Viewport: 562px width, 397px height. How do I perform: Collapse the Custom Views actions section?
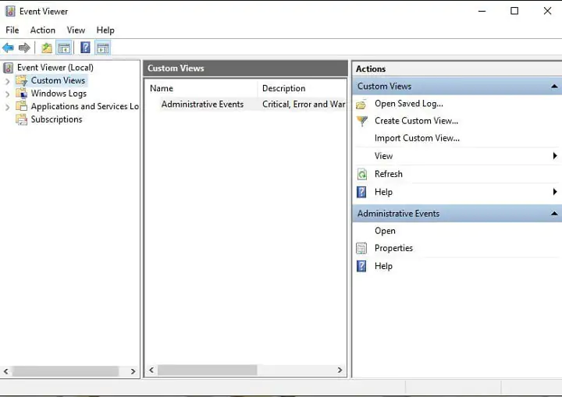pos(553,87)
